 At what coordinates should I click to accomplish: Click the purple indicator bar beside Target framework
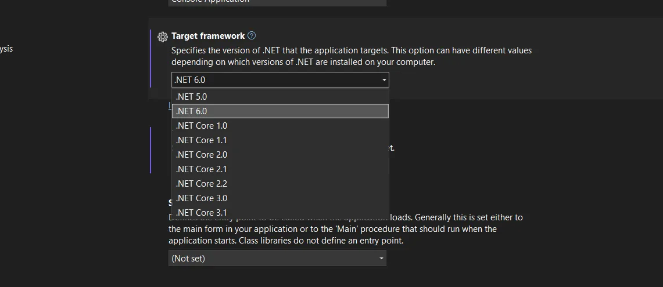tap(150, 58)
